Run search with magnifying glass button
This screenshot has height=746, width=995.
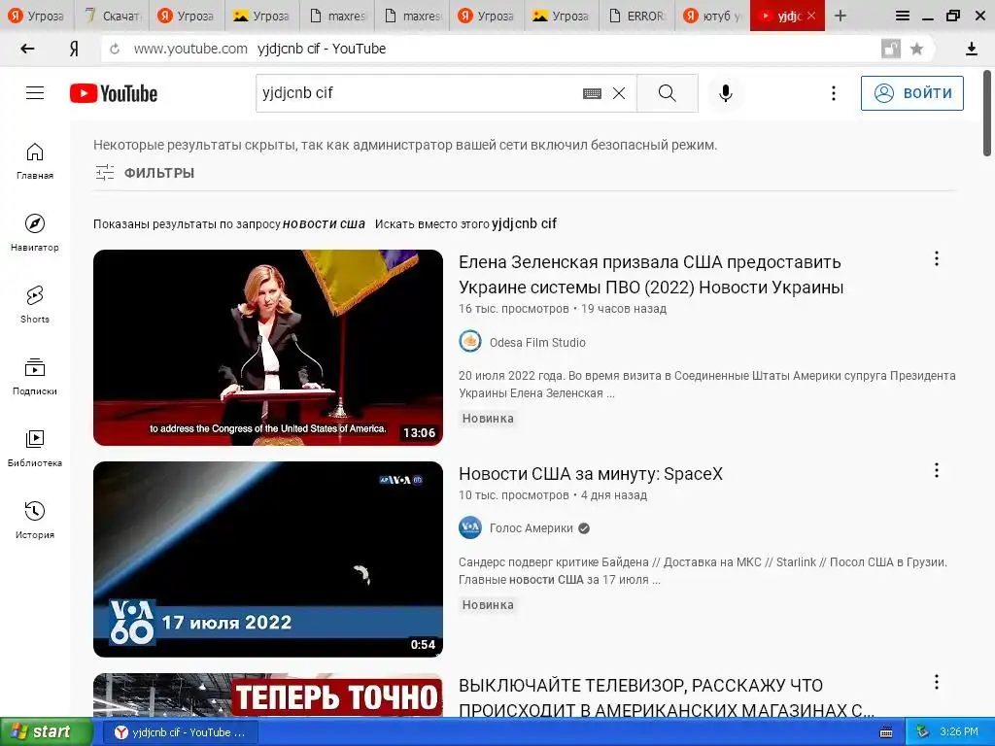[x=668, y=93]
